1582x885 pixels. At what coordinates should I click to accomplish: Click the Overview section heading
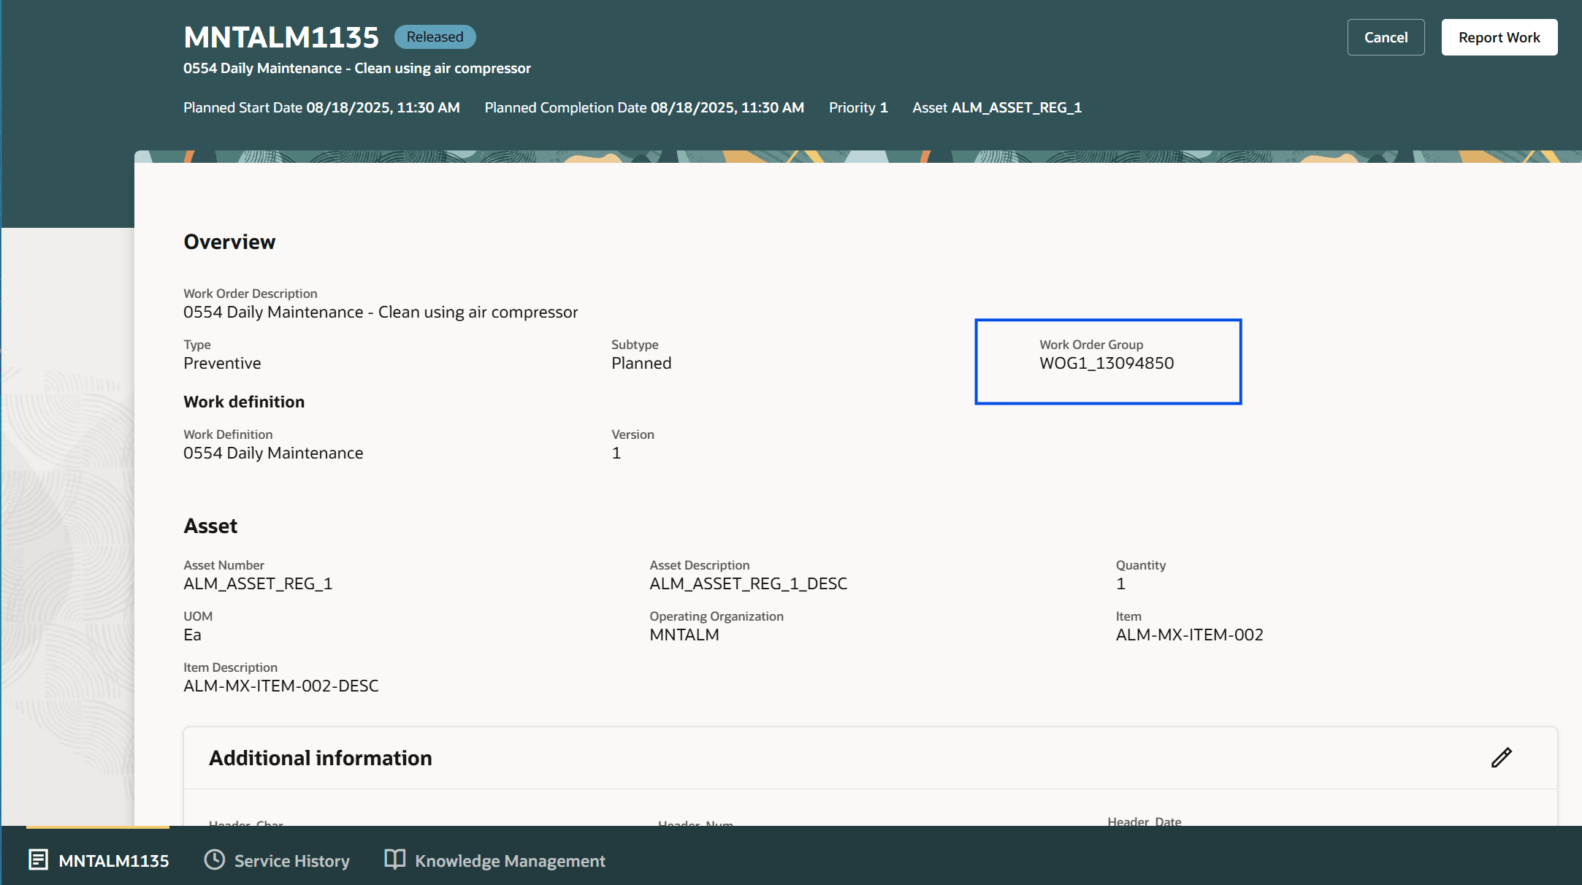pos(229,242)
